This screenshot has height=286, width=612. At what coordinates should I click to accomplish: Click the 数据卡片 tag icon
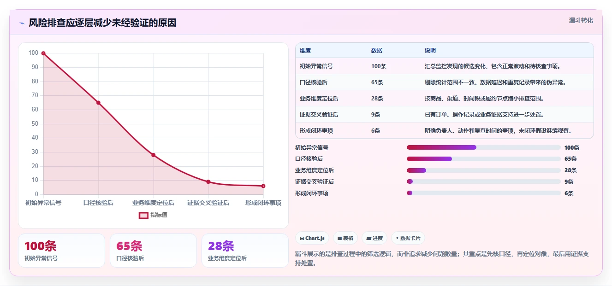[x=397, y=239]
